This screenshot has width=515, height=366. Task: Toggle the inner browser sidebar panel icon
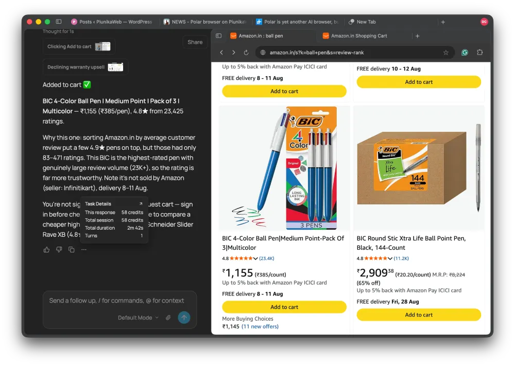tap(218, 36)
